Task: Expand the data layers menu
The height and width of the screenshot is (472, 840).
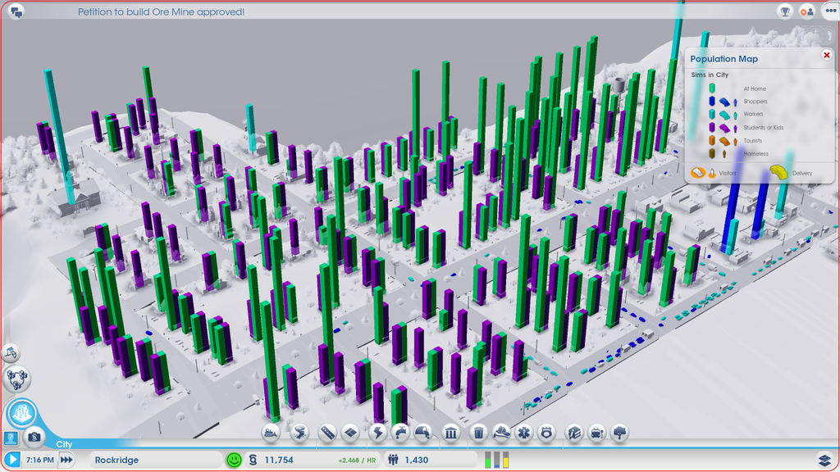Action: click(x=825, y=460)
